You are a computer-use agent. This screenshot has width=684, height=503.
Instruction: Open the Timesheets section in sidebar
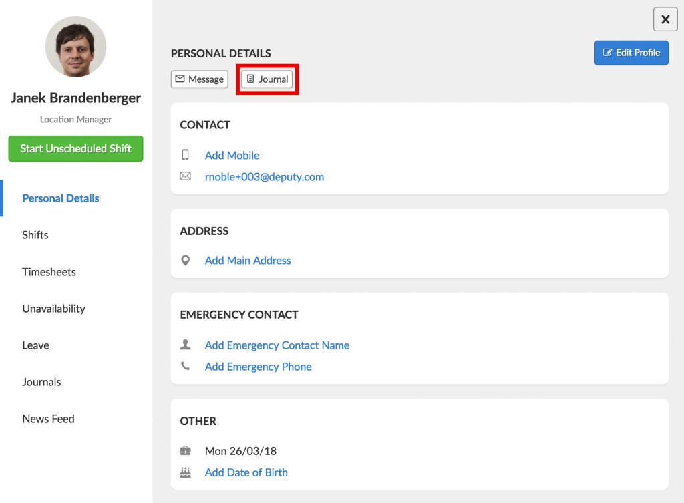pyautogui.click(x=49, y=272)
